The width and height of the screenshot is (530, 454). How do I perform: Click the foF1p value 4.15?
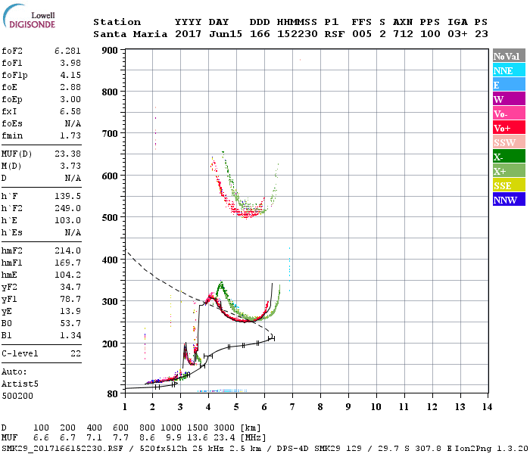coord(70,76)
